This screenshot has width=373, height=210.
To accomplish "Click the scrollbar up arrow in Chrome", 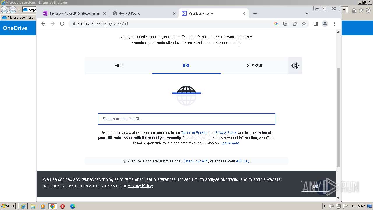I will tap(338, 32).
